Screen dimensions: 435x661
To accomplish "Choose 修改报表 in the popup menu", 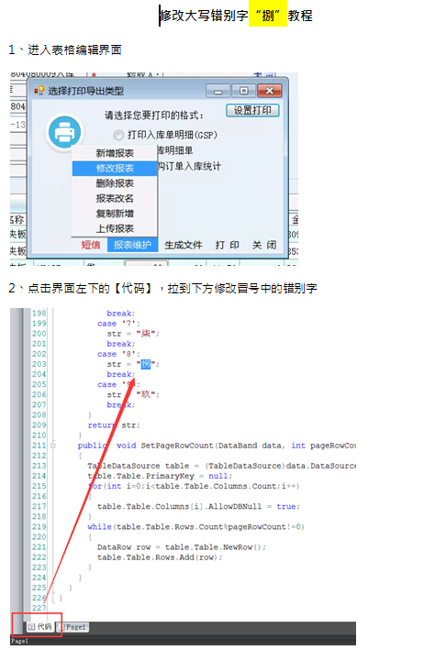I will pyautogui.click(x=115, y=168).
